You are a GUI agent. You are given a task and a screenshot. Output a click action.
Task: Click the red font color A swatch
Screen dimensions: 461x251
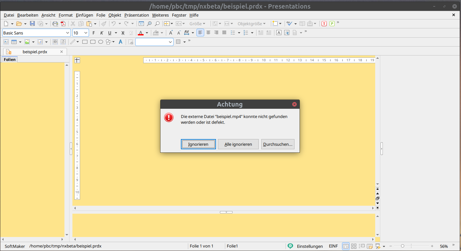tap(141, 33)
